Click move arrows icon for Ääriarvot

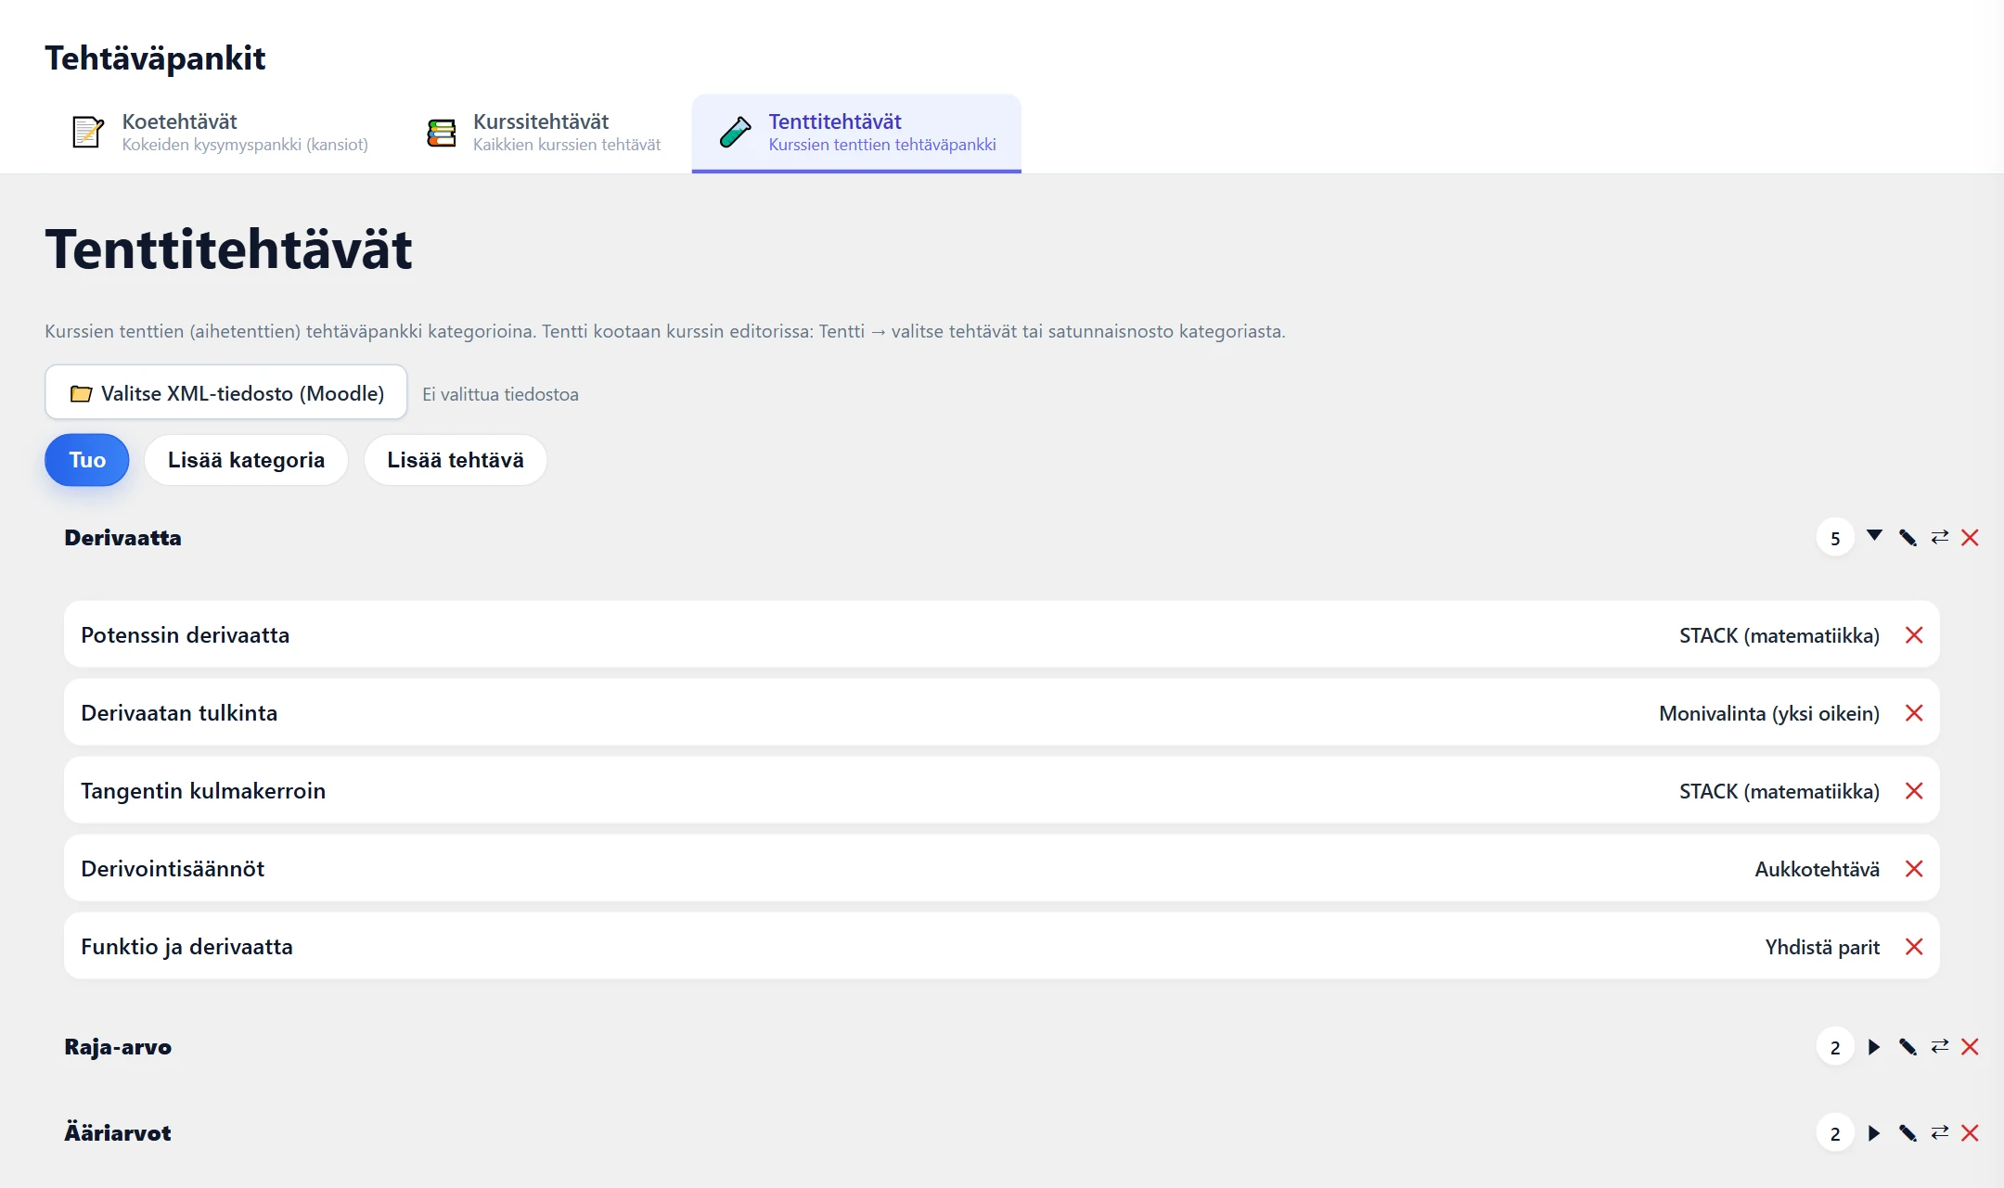(1940, 1132)
